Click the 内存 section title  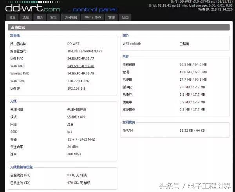click(x=125, y=56)
